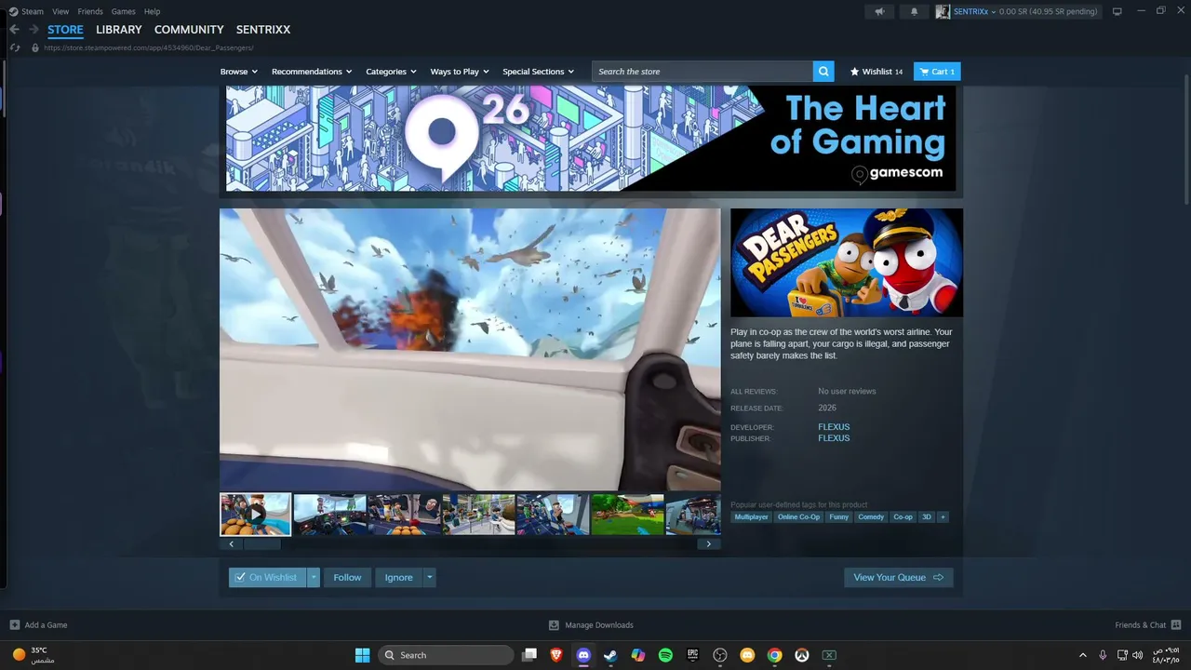Open Steam from the taskbar

(610, 655)
